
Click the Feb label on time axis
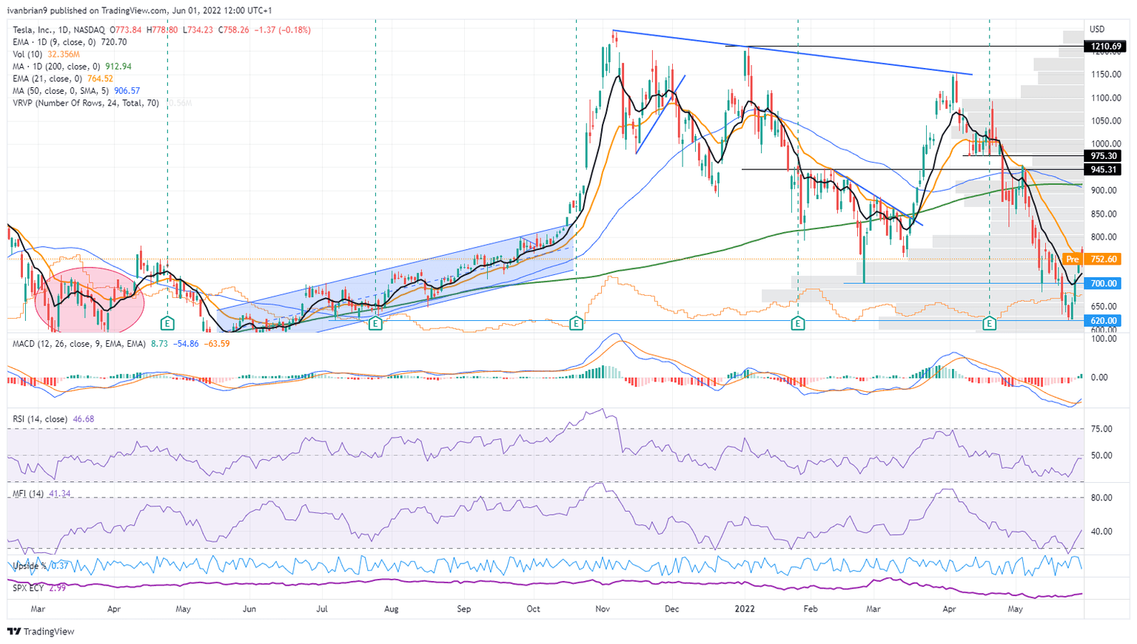tap(811, 609)
